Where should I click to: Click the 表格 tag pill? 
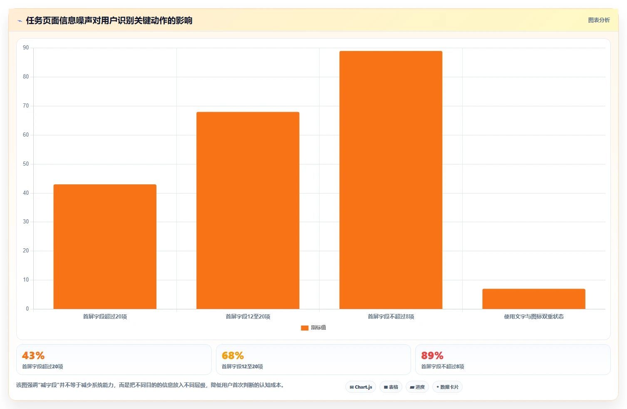click(391, 387)
